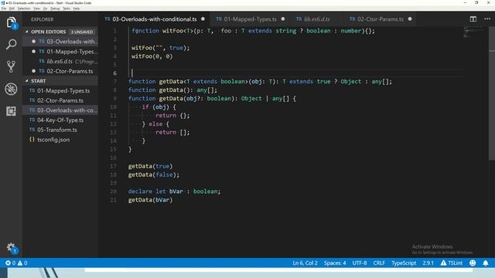Click the 'declare let bVar : boolean;' line

pos(174,192)
